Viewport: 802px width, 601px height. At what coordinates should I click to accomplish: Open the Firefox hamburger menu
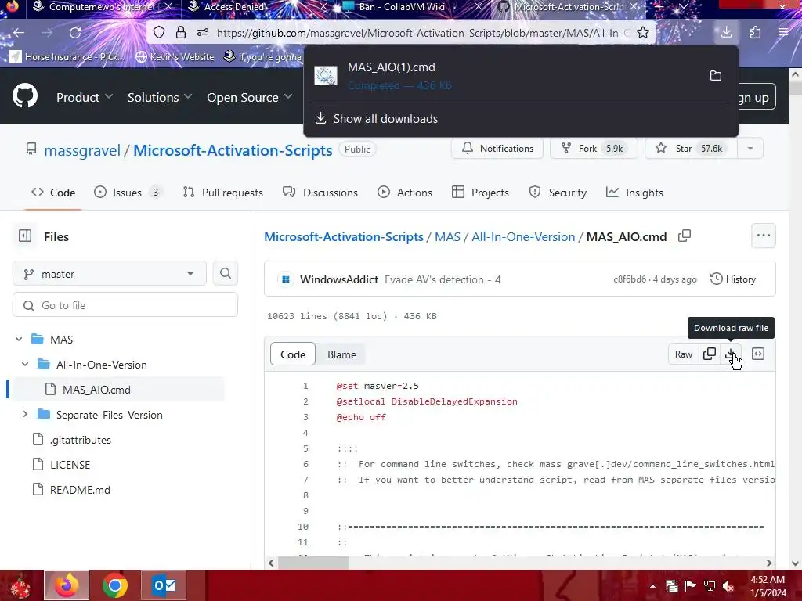(783, 33)
